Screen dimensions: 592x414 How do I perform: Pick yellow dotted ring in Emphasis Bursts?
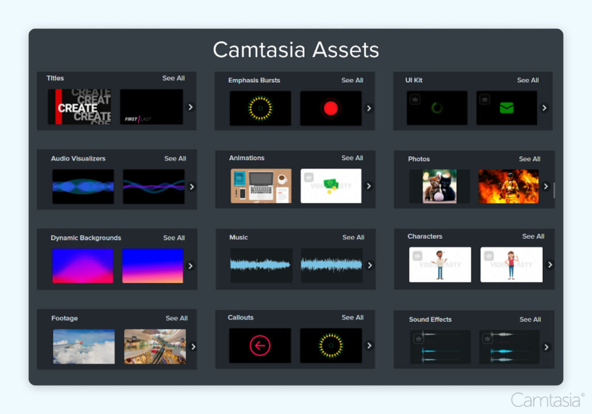click(x=261, y=108)
